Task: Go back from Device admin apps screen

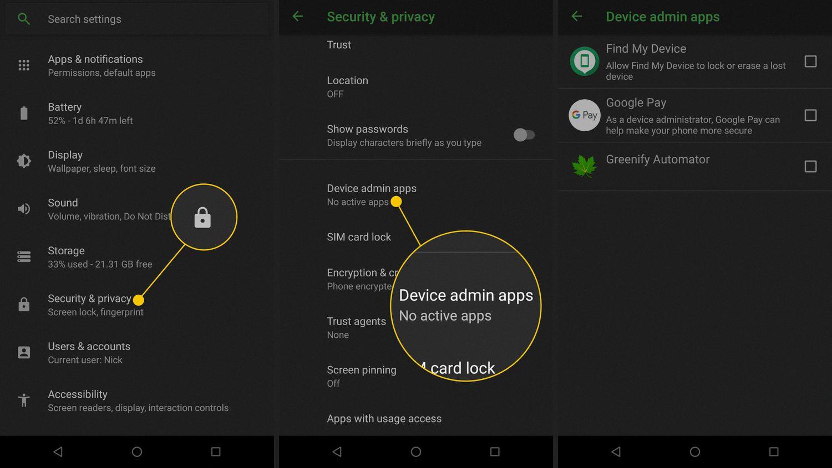Action: coord(577,17)
